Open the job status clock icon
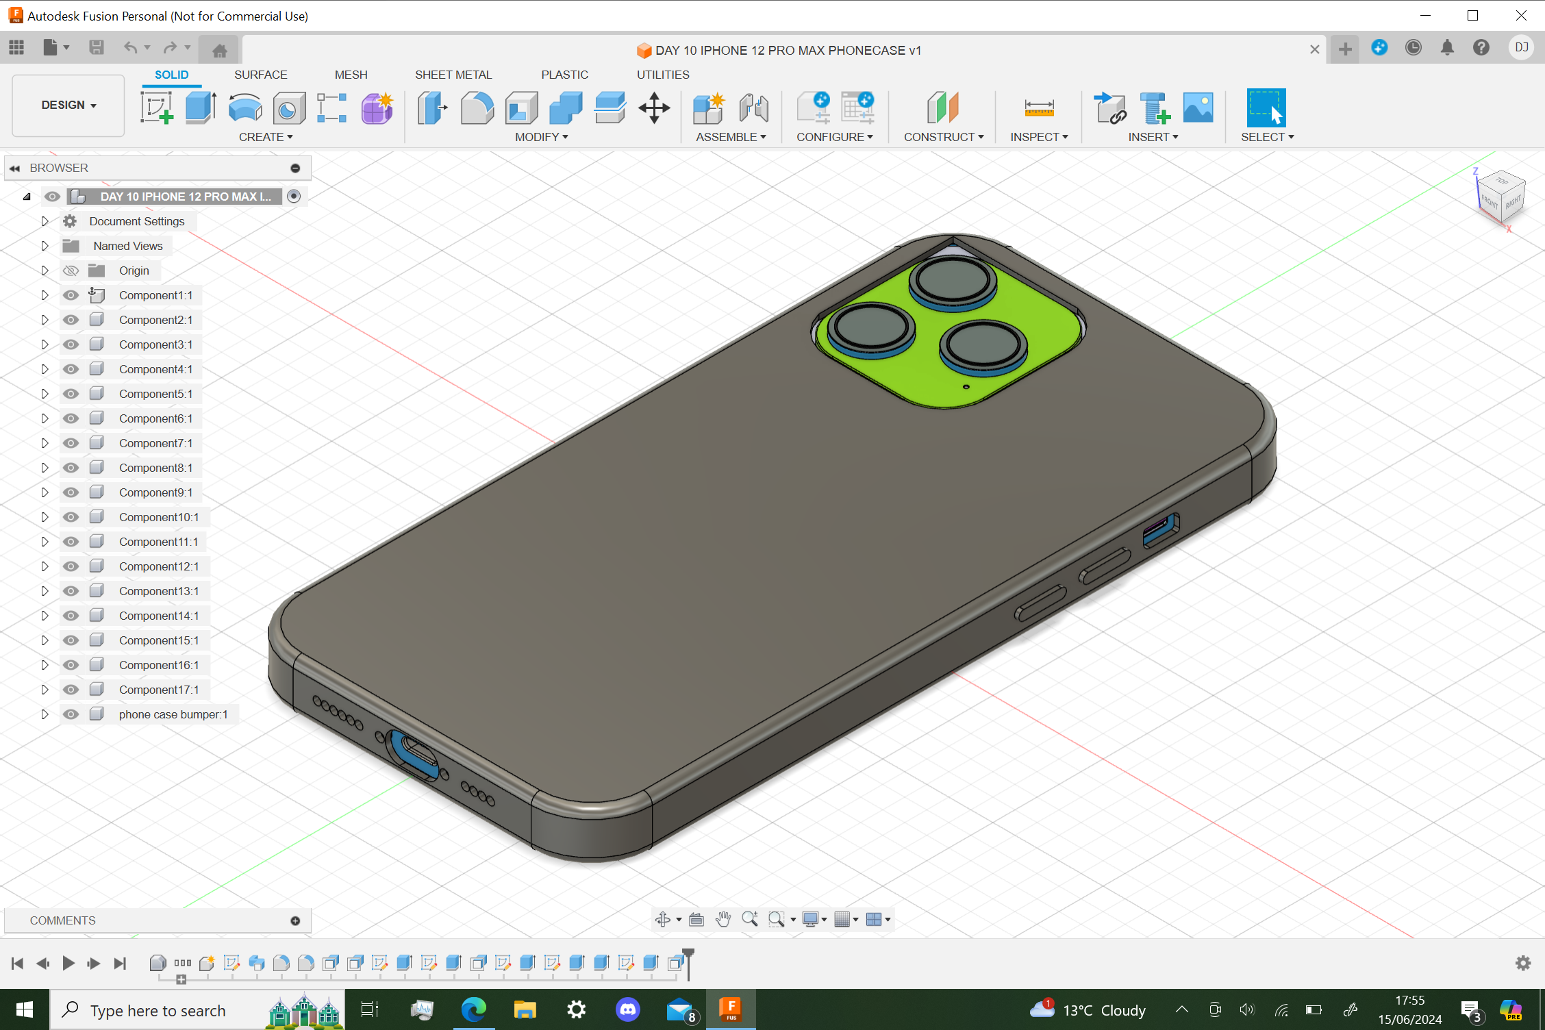Viewport: 1545px width, 1030px height. pos(1413,47)
